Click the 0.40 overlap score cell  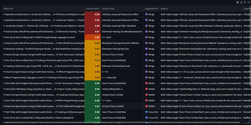93,89
